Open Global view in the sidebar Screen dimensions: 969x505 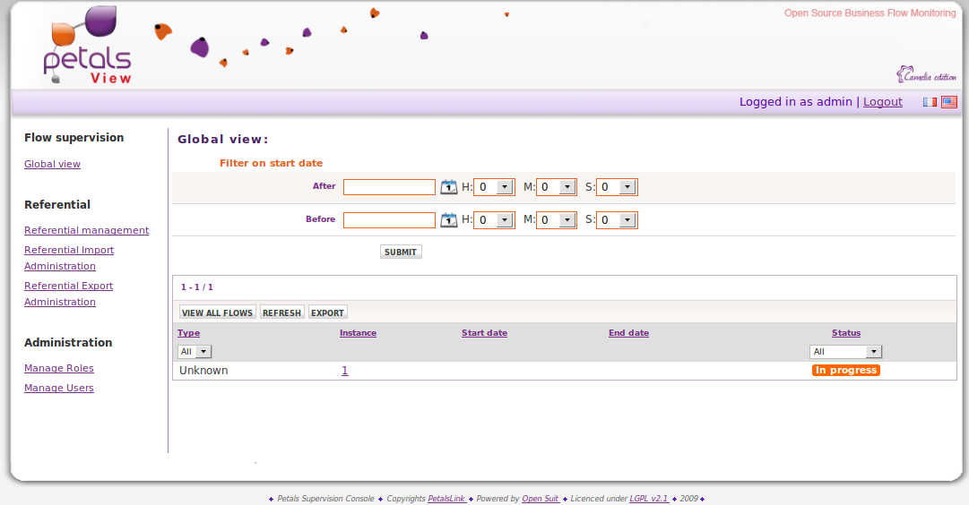coord(52,165)
